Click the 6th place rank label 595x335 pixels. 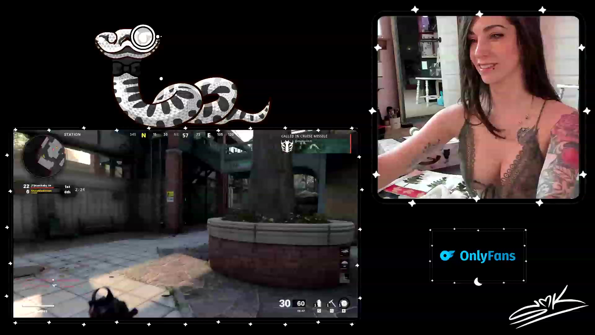coord(67,192)
